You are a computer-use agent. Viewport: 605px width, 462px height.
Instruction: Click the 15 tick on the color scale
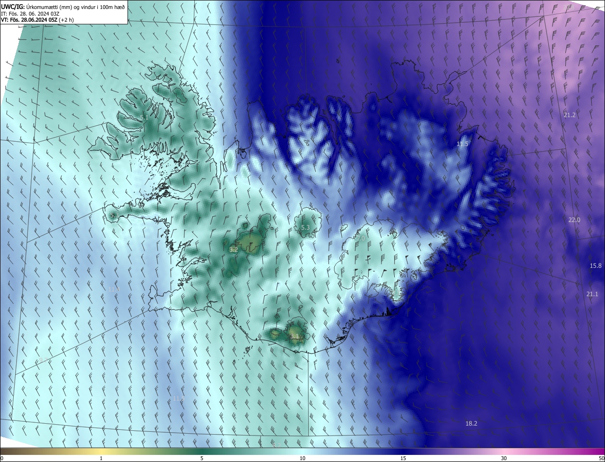coord(403,458)
